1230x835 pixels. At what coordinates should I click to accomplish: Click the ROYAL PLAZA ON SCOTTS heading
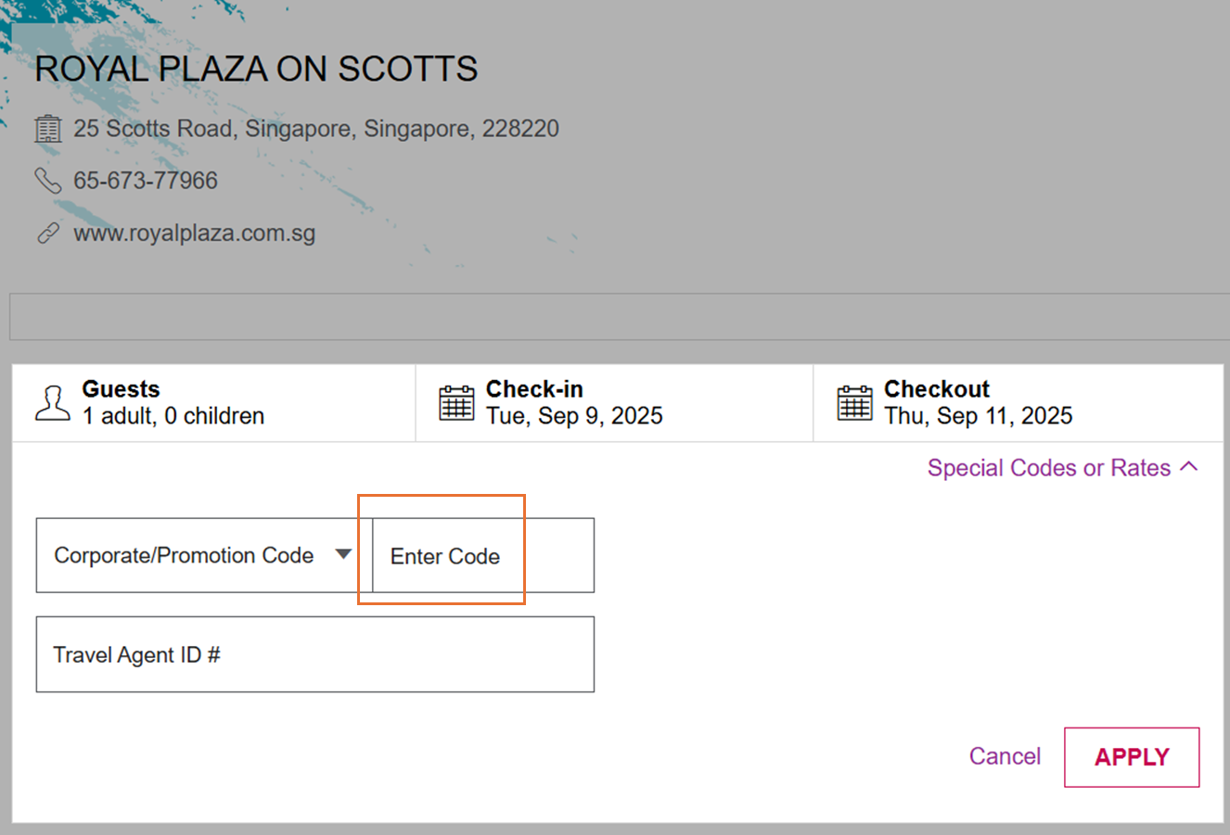coord(256,70)
